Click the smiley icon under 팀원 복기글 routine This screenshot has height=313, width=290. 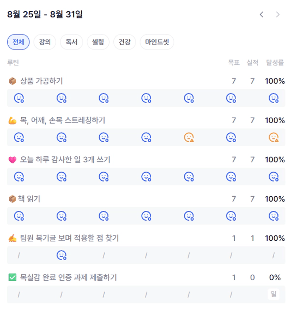62,255
